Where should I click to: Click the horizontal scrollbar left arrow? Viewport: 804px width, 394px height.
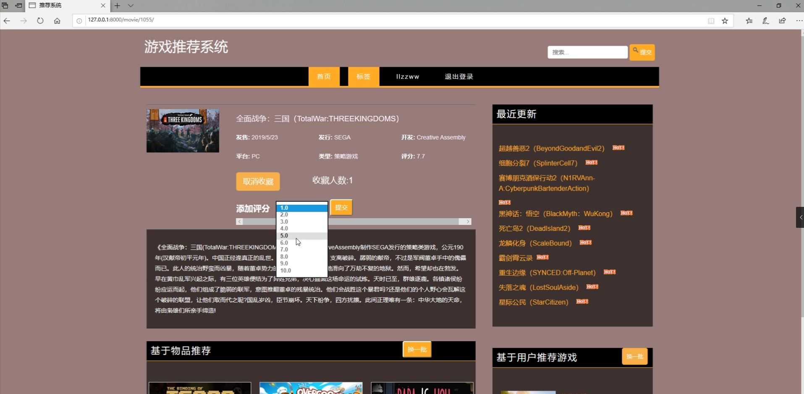[239, 222]
